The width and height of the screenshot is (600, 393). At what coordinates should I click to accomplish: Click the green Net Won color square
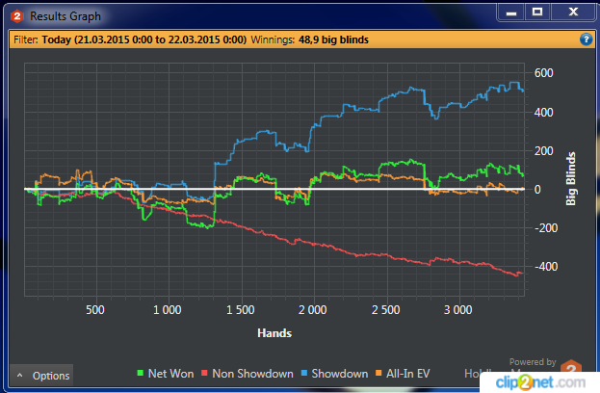coord(141,373)
